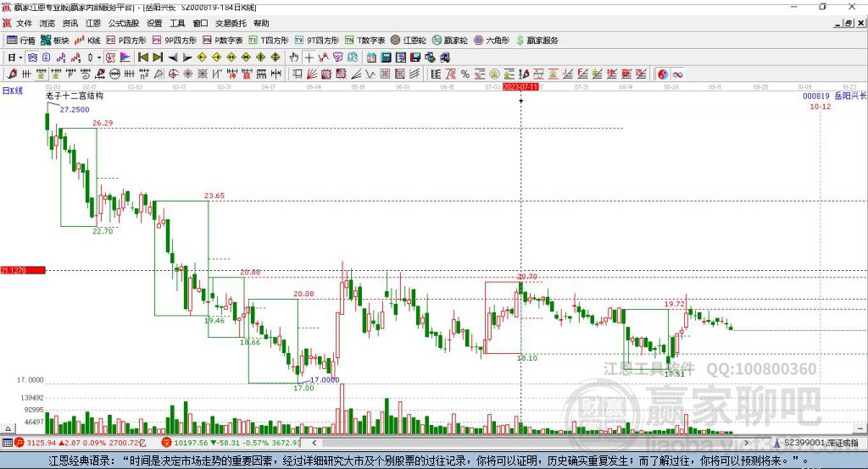Viewport: 868px width, 469px height.
Task: Open the 9T四方形 tool
Action: click(317, 41)
